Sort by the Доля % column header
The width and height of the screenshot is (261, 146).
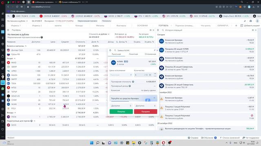click(x=95, y=42)
